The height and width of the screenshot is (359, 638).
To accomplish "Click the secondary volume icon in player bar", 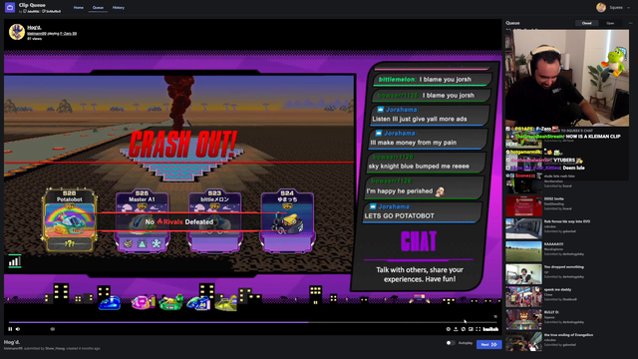I will [53, 329].
